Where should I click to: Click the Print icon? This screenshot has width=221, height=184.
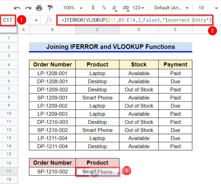[39, 8]
